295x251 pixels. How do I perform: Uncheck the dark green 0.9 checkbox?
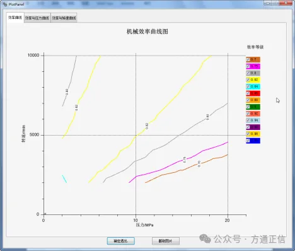(248, 107)
